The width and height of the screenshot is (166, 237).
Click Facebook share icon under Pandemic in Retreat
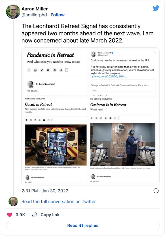(29, 70)
